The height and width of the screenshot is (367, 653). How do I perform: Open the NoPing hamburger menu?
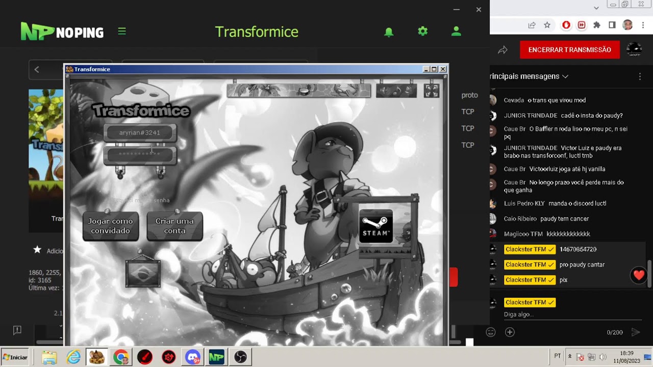(x=121, y=31)
